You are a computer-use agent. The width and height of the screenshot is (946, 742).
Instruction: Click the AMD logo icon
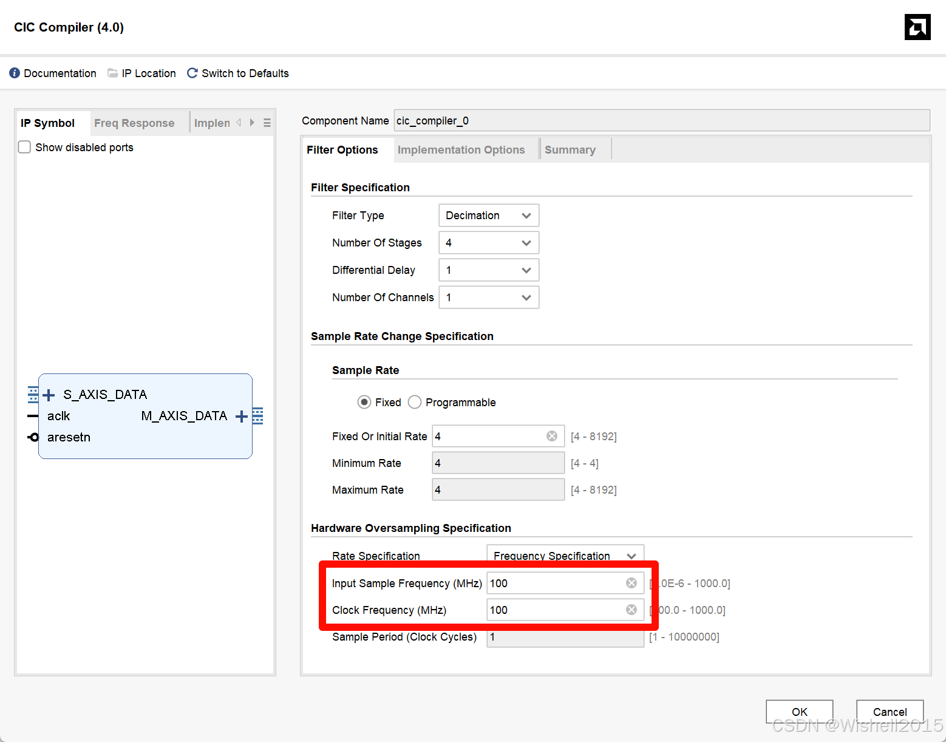pos(917,27)
